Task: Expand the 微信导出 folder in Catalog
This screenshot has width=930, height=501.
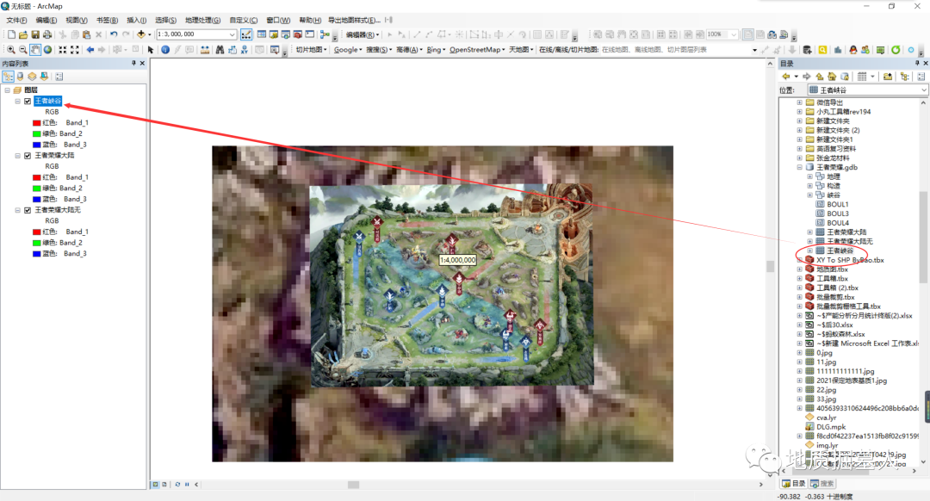Action: tap(799, 102)
